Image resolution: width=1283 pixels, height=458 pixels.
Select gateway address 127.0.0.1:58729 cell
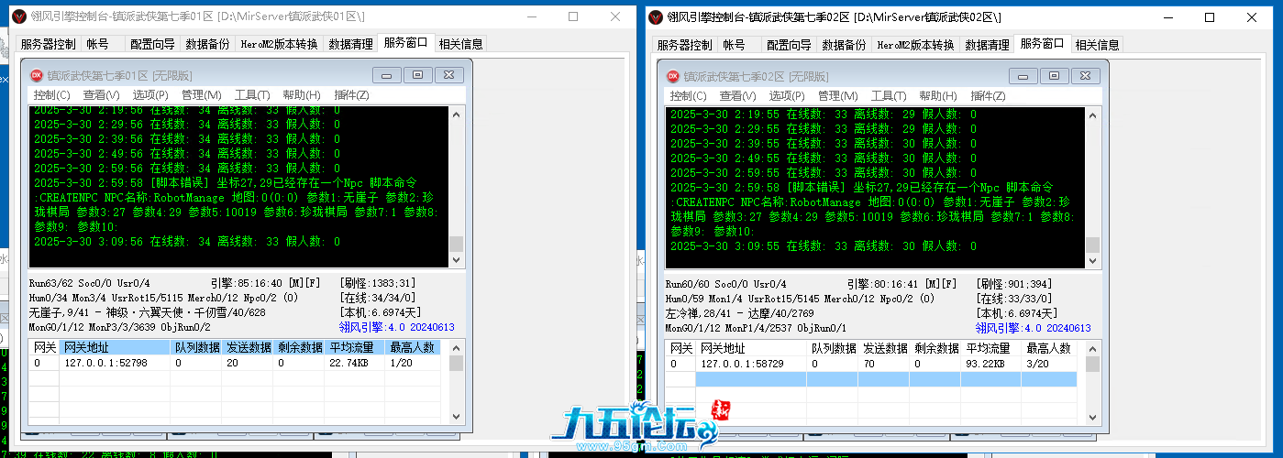pyautogui.click(x=749, y=364)
